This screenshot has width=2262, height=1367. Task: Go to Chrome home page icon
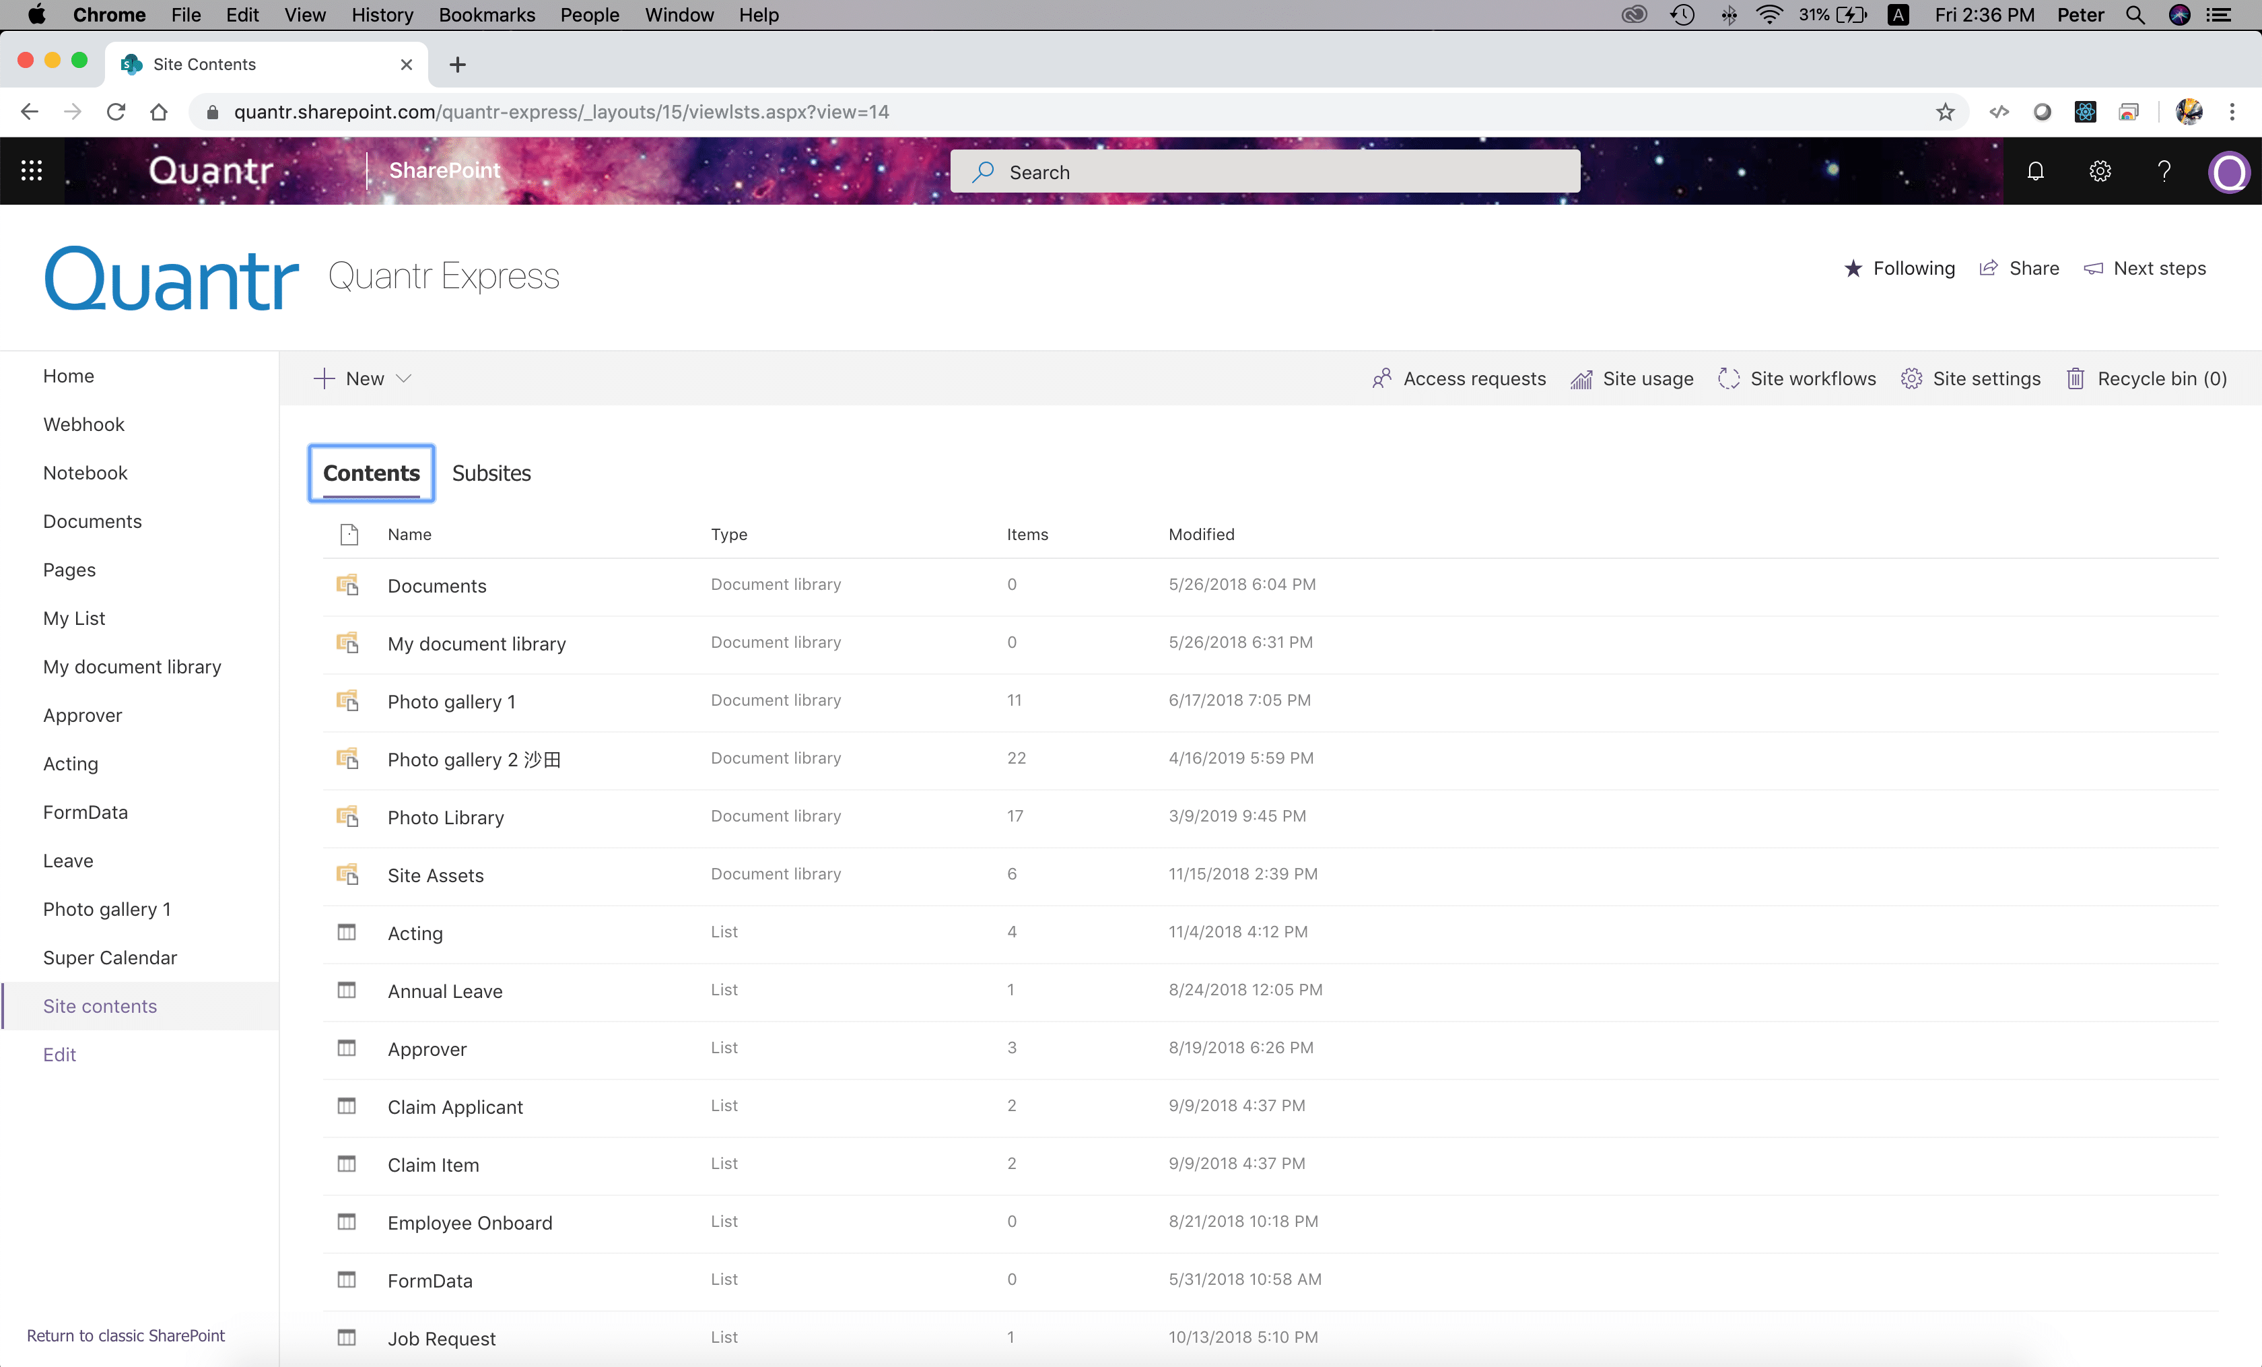click(x=159, y=112)
